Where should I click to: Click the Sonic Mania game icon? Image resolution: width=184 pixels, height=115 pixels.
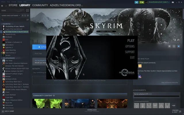4,45
